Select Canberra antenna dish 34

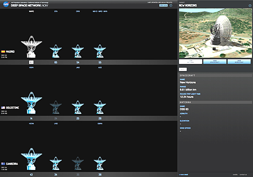pyautogui.click(x=56, y=163)
